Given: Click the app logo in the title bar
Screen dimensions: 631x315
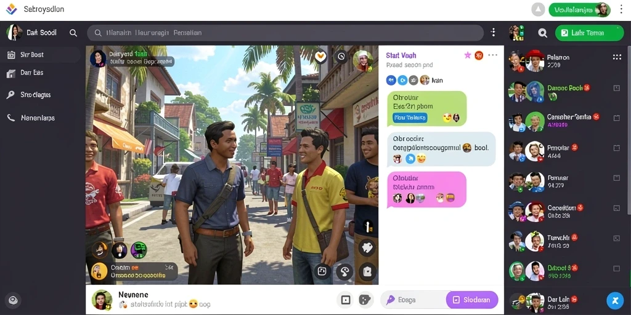Looking at the screenshot, I should (x=11, y=9).
